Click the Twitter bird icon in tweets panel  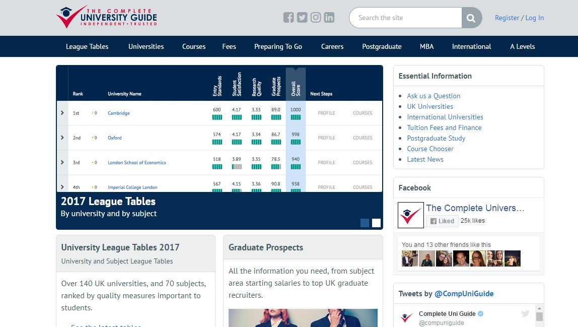pyautogui.click(x=525, y=314)
